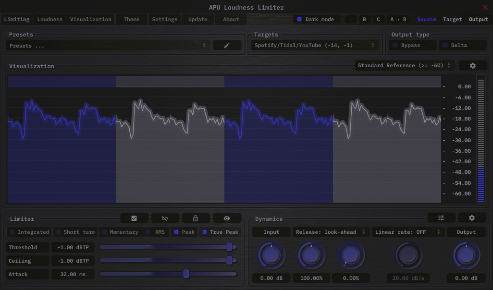Open the Settings tab
Viewport: 493px width, 290px height.
[x=164, y=19]
